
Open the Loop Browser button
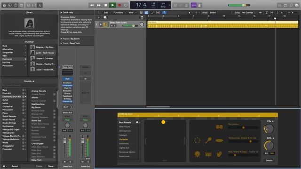pyautogui.click(x=291, y=5)
